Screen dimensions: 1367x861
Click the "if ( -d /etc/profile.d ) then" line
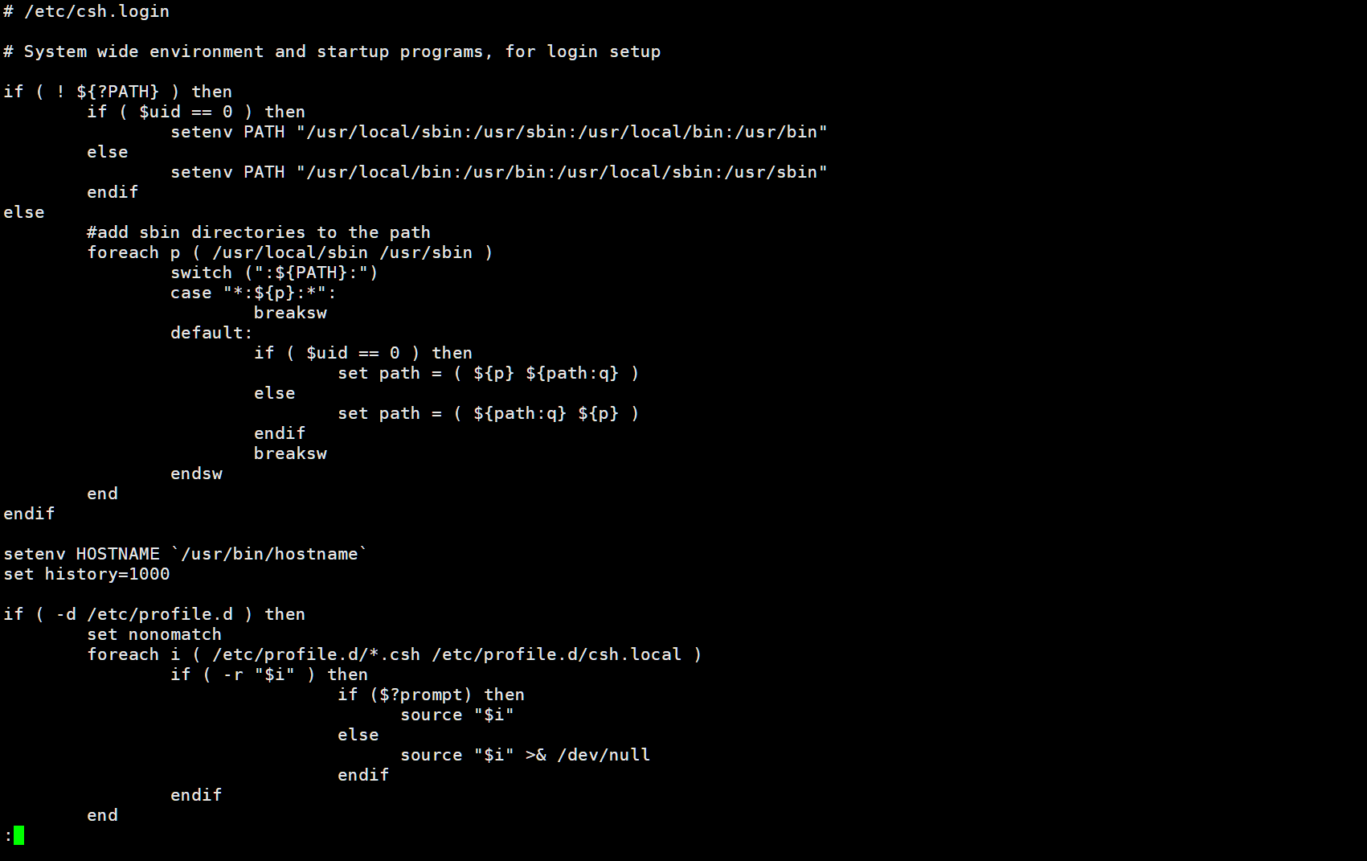tap(153, 614)
